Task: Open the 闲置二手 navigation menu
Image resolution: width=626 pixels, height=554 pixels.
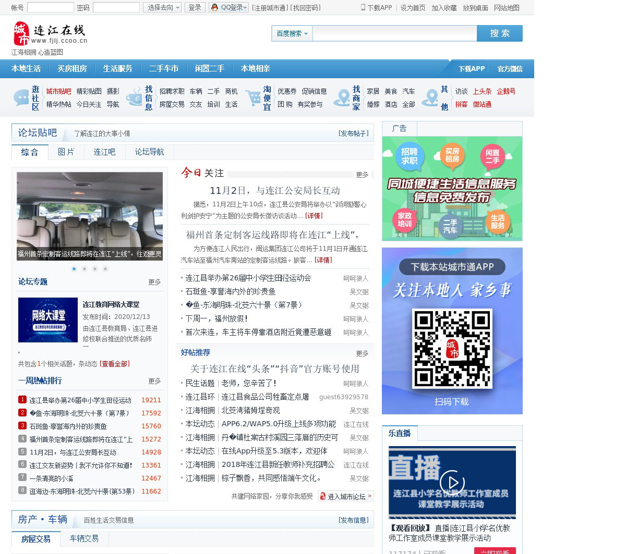Action: point(210,69)
